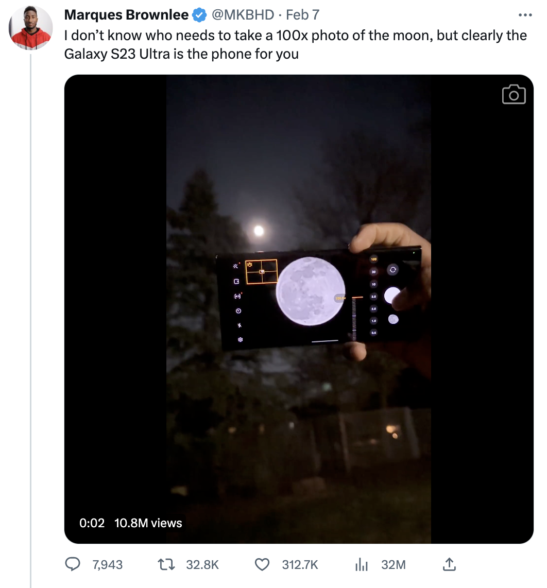
Task: Select the 3.0x zoom preset
Action: coord(374,297)
